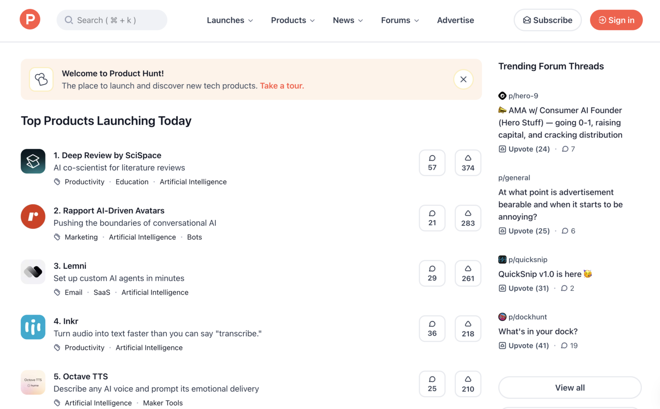Upvote Inkr
This screenshot has width=660, height=409.
point(468,328)
